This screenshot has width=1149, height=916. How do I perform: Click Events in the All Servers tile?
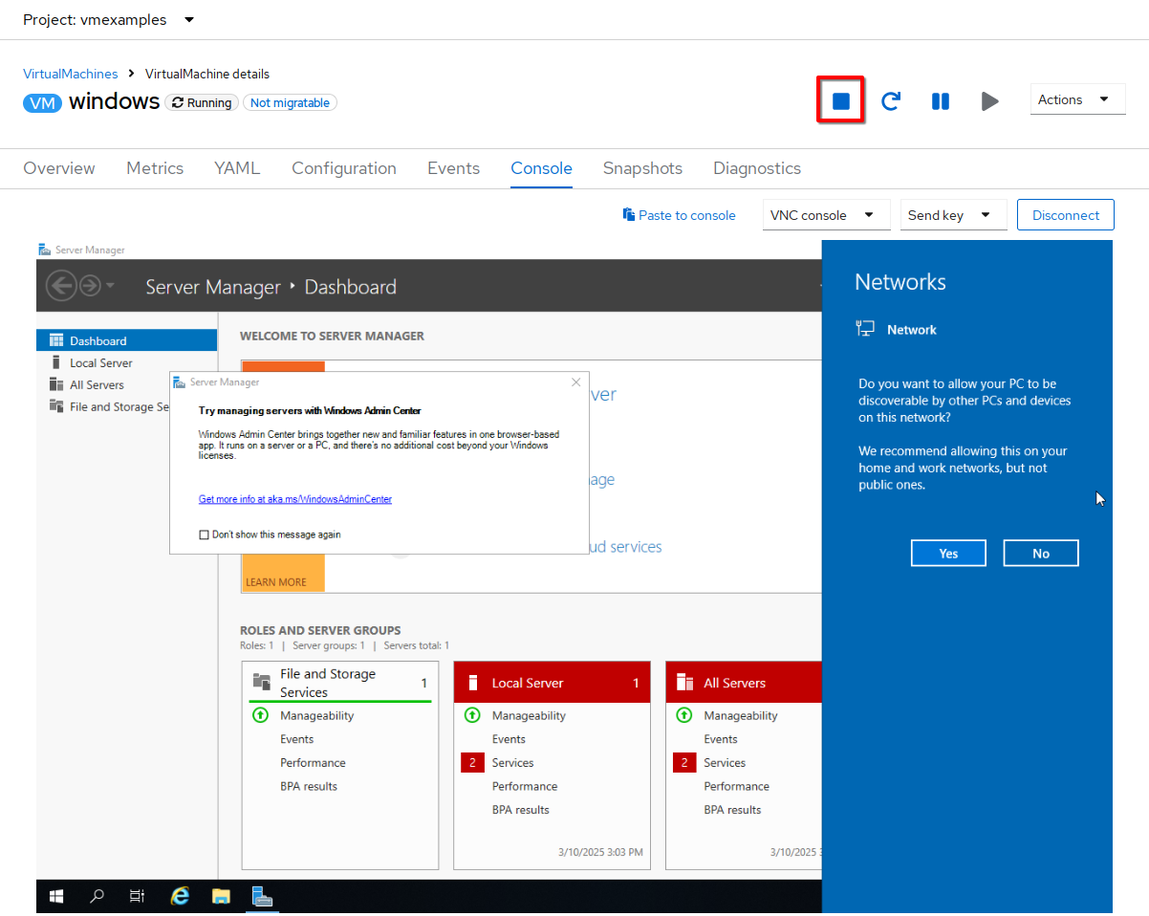click(721, 739)
